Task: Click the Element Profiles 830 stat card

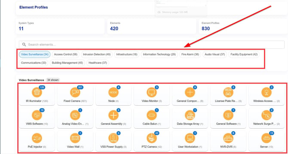Action: pyautogui.click(x=243, y=26)
